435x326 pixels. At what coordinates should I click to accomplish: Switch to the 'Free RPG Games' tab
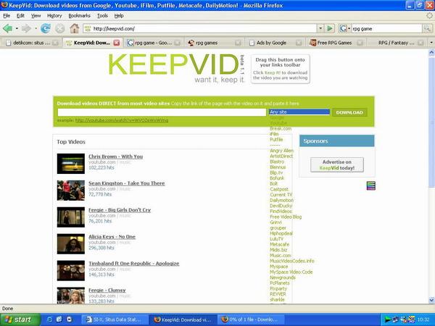pyautogui.click(x=336, y=43)
